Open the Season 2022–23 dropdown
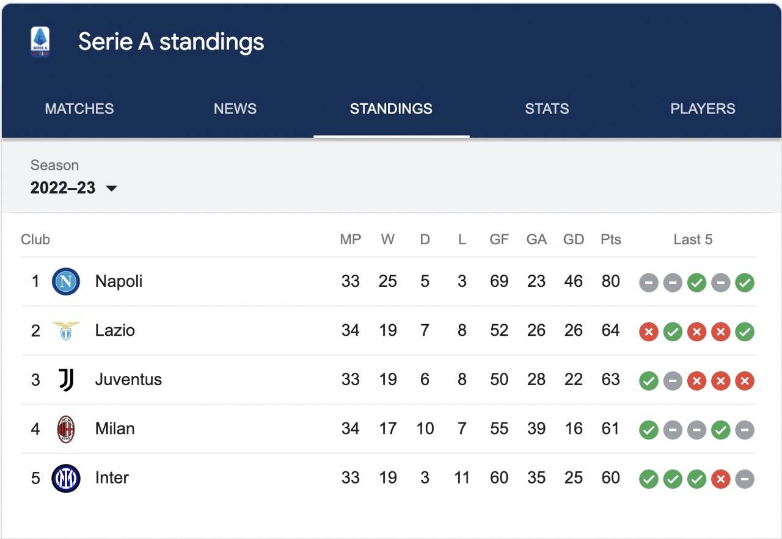This screenshot has height=539, width=782. (73, 187)
